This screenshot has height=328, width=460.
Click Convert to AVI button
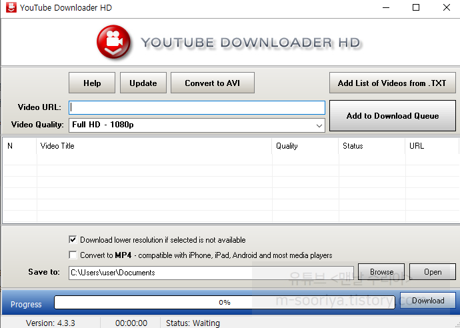click(213, 83)
